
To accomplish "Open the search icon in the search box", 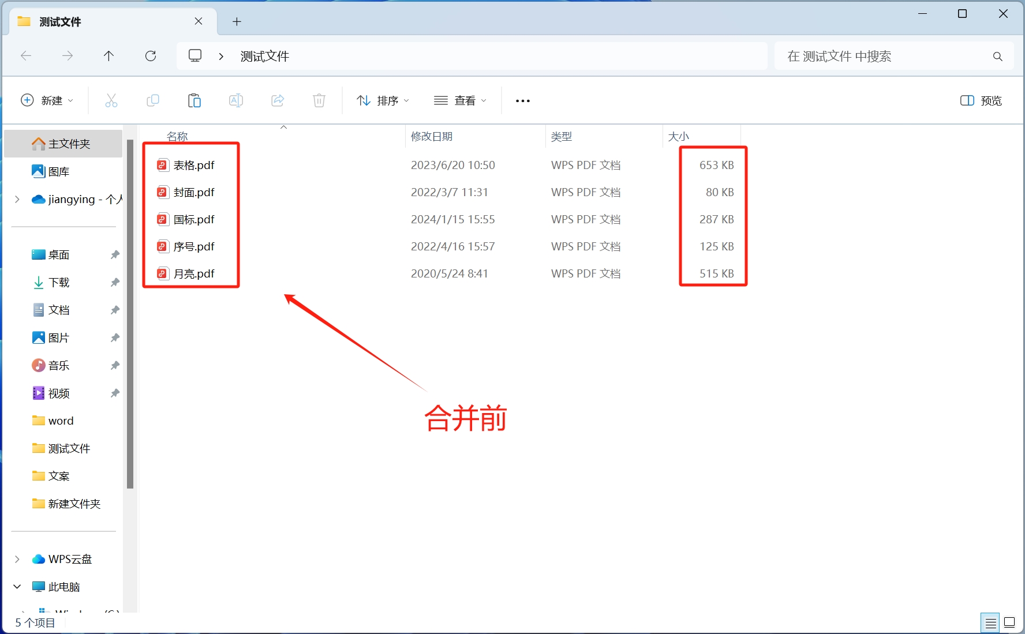I will (998, 56).
